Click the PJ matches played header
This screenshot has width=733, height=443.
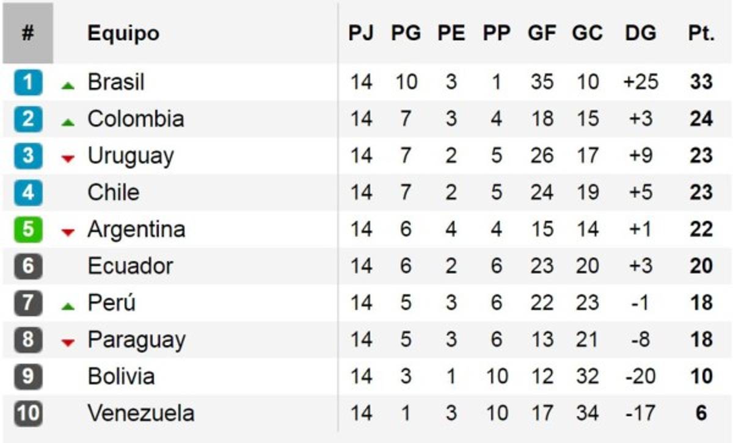360,33
